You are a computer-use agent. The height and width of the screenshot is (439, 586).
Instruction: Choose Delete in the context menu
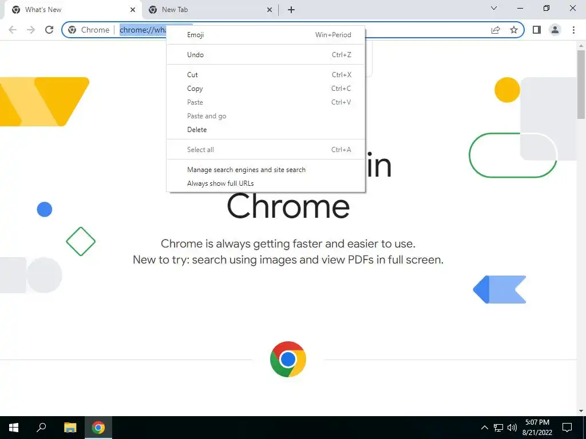point(266,130)
